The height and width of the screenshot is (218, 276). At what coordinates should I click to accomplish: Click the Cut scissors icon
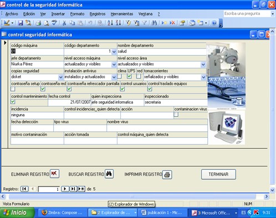coord(64,23)
